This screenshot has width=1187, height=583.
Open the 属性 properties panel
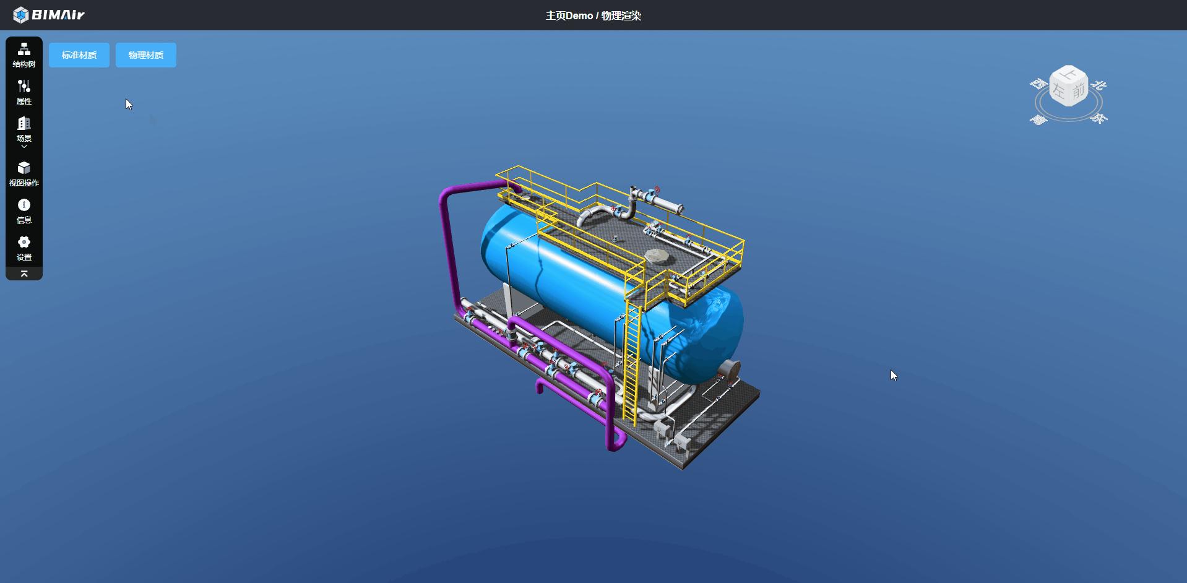[24, 92]
